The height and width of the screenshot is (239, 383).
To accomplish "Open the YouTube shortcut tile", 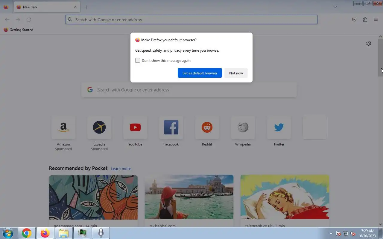I will pos(135,128).
